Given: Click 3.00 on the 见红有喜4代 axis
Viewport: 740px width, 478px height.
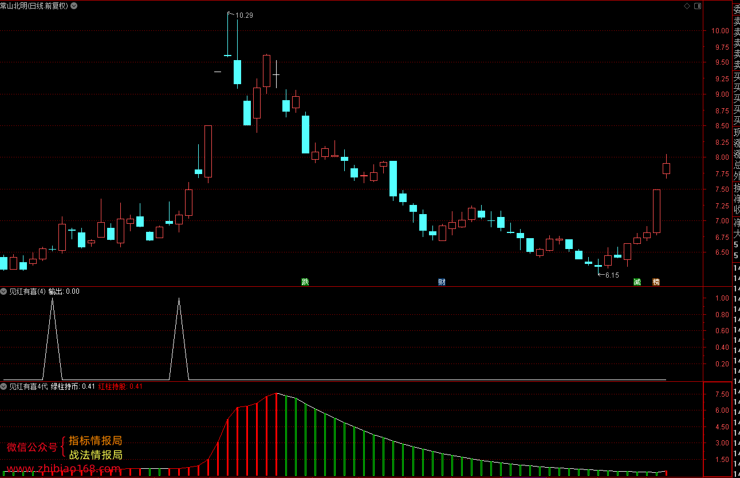Looking at the screenshot, I should [x=722, y=443].
